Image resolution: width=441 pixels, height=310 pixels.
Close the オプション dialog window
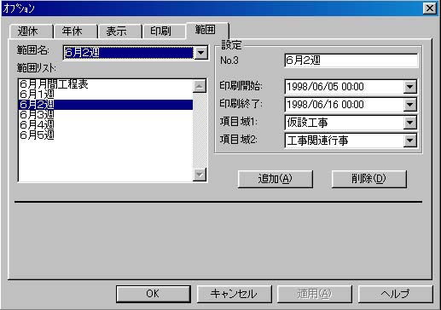430,9
